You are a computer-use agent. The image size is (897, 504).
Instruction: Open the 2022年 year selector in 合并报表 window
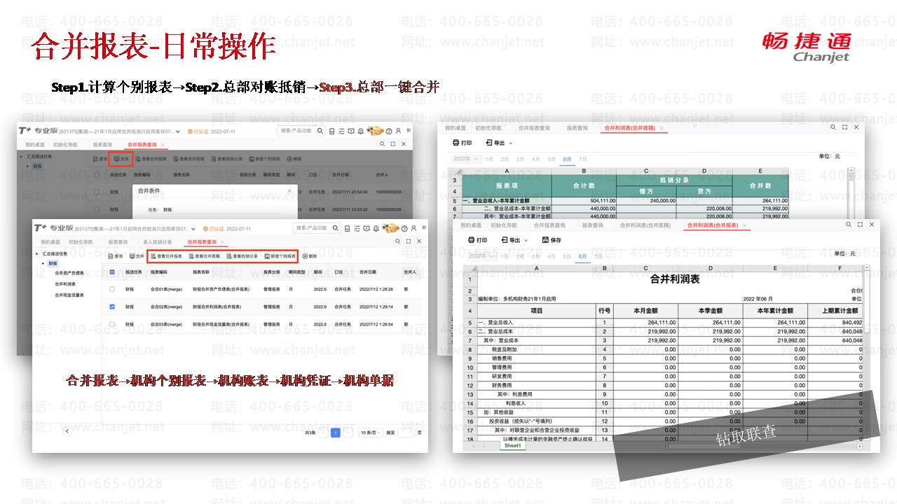[x=481, y=256]
